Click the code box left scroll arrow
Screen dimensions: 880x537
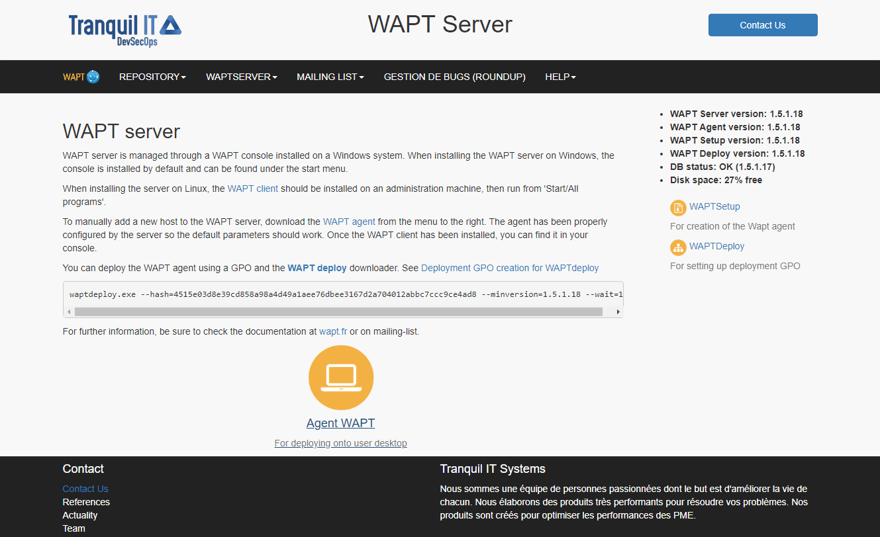(69, 311)
